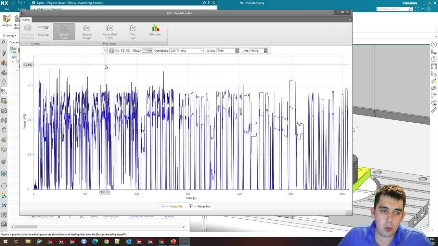Open File Explorer from taskbar
The image size is (438, 246).
28,242
